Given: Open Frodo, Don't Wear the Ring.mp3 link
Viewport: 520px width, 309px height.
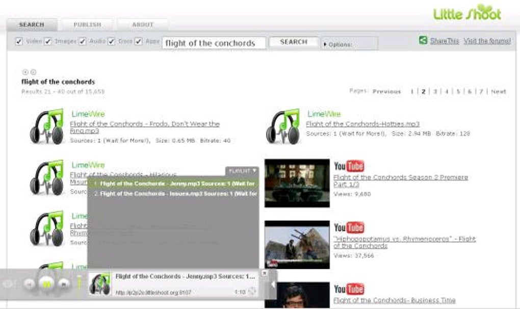Looking at the screenshot, I should click(145, 127).
